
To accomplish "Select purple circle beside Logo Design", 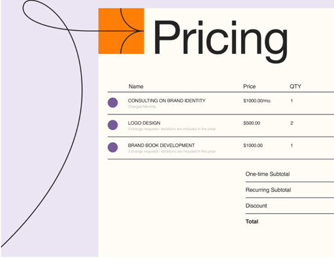I will pyautogui.click(x=113, y=125).
